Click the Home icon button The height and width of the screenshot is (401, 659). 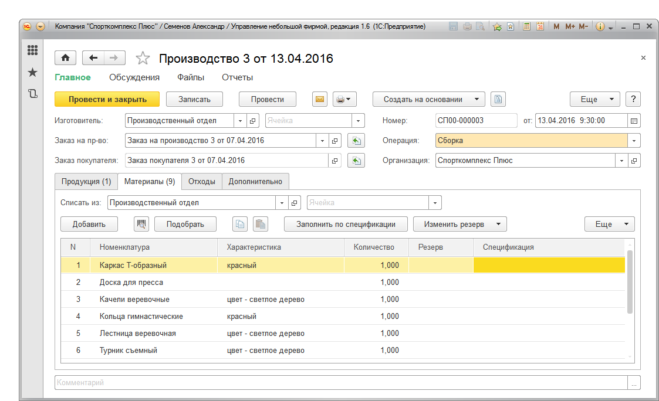(65, 57)
